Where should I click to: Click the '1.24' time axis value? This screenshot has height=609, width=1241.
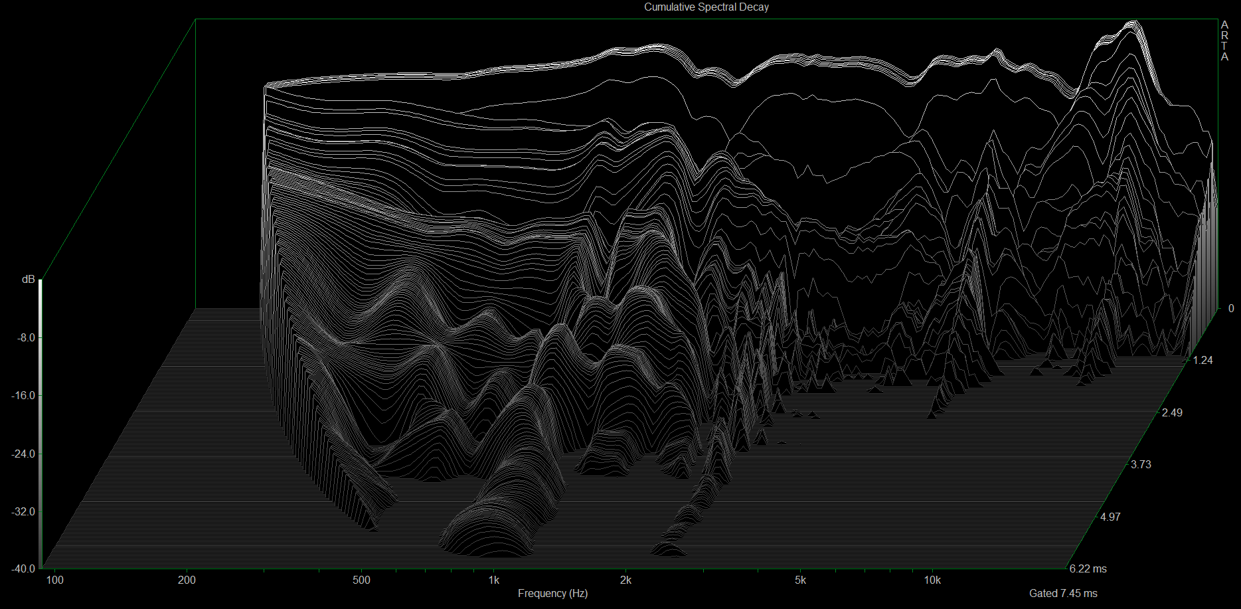(x=1203, y=360)
